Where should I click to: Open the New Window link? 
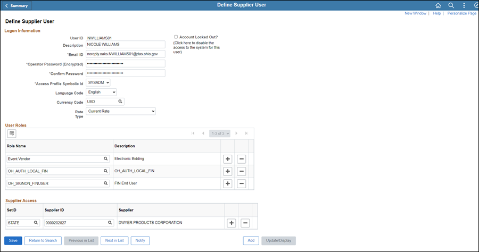pyautogui.click(x=415, y=13)
